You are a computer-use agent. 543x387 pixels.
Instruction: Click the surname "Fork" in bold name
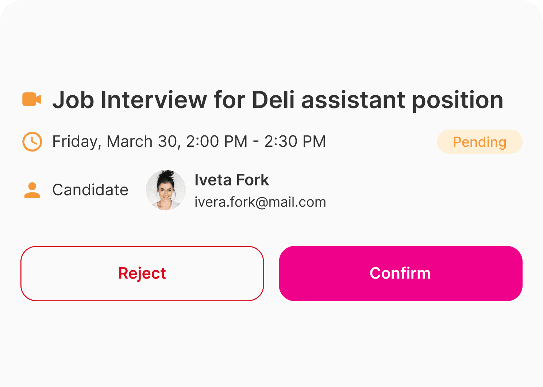(253, 180)
